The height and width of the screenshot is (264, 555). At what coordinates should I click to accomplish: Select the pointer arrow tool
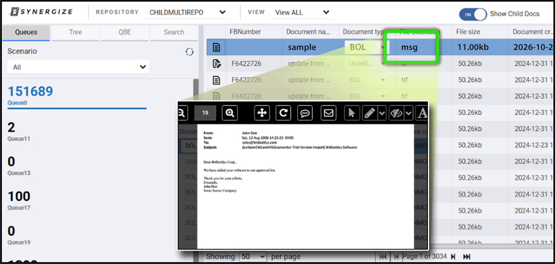[x=352, y=113]
